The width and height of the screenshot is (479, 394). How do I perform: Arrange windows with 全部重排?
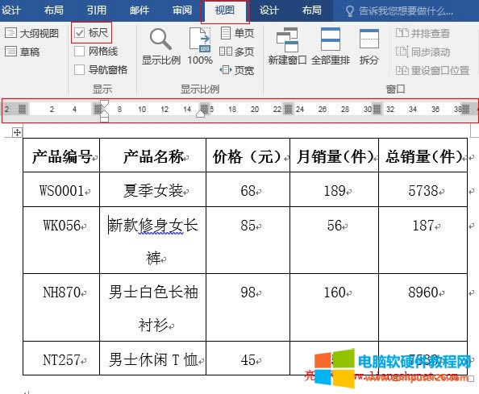[x=331, y=47]
